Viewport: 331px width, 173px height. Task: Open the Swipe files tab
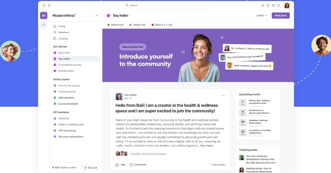click(x=137, y=25)
